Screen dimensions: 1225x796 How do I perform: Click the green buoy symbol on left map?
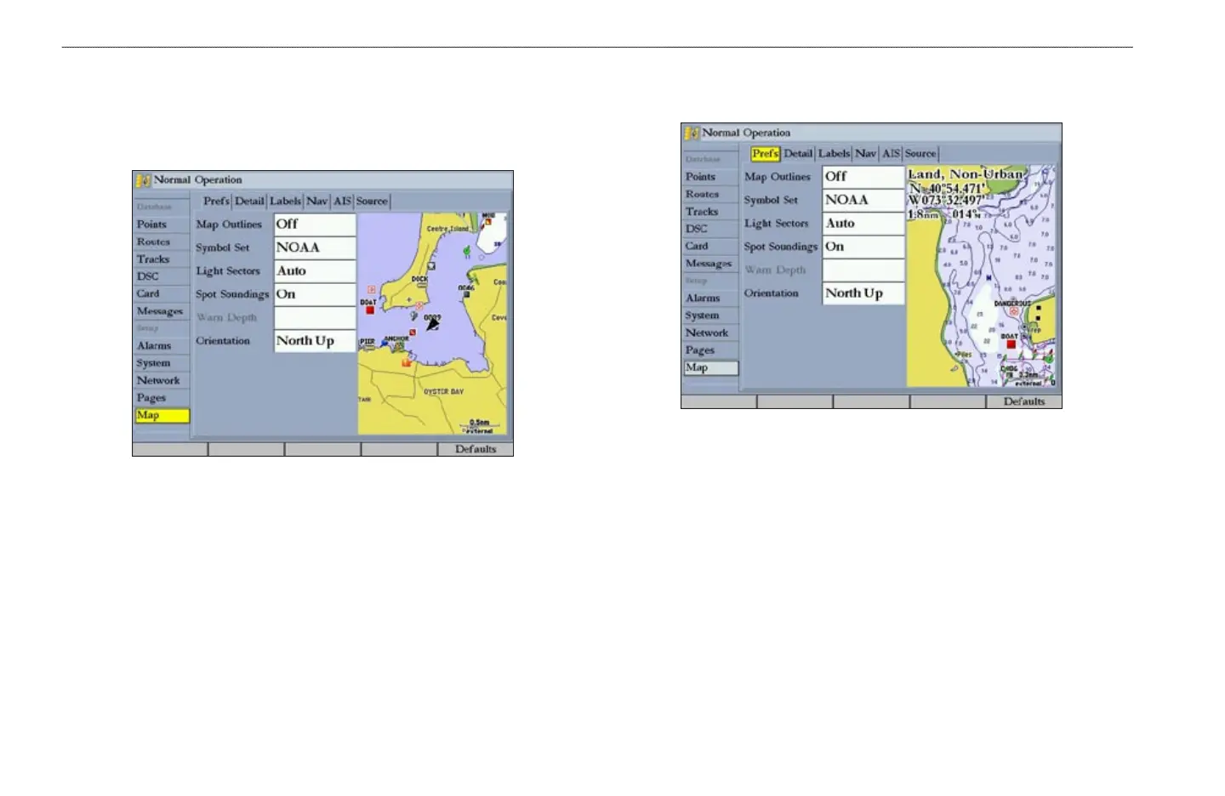pyautogui.click(x=466, y=252)
